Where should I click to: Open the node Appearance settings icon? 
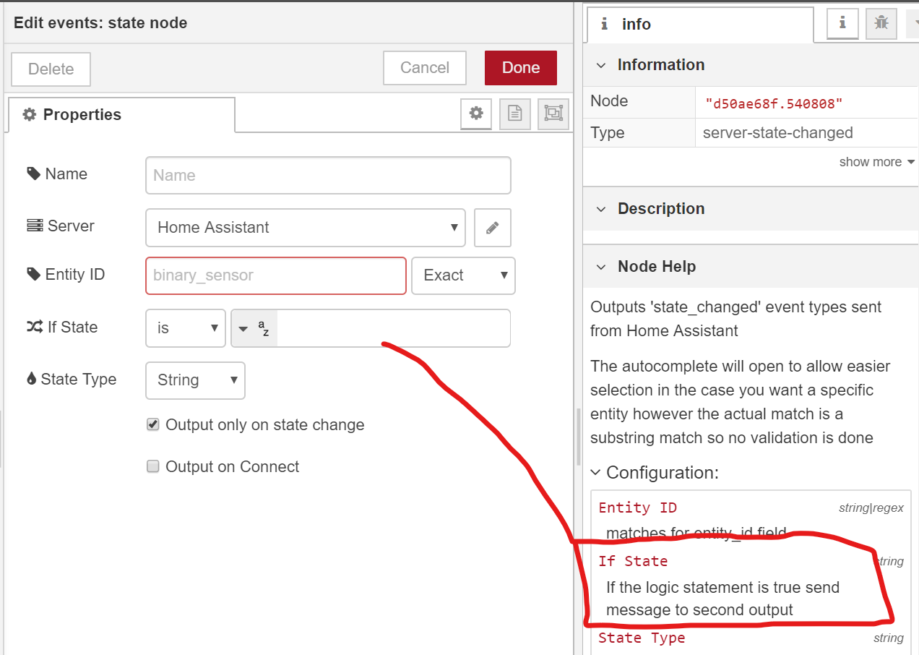(x=552, y=114)
